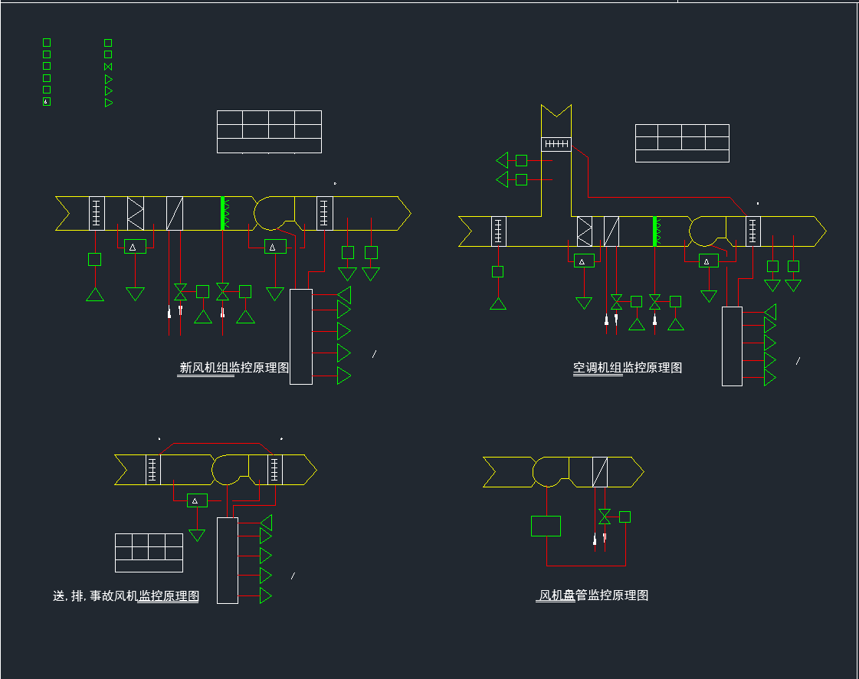Select the tall control box in 送,排,事故风机 diagram
Image resolution: width=859 pixels, height=679 pixels.
pyautogui.click(x=228, y=560)
